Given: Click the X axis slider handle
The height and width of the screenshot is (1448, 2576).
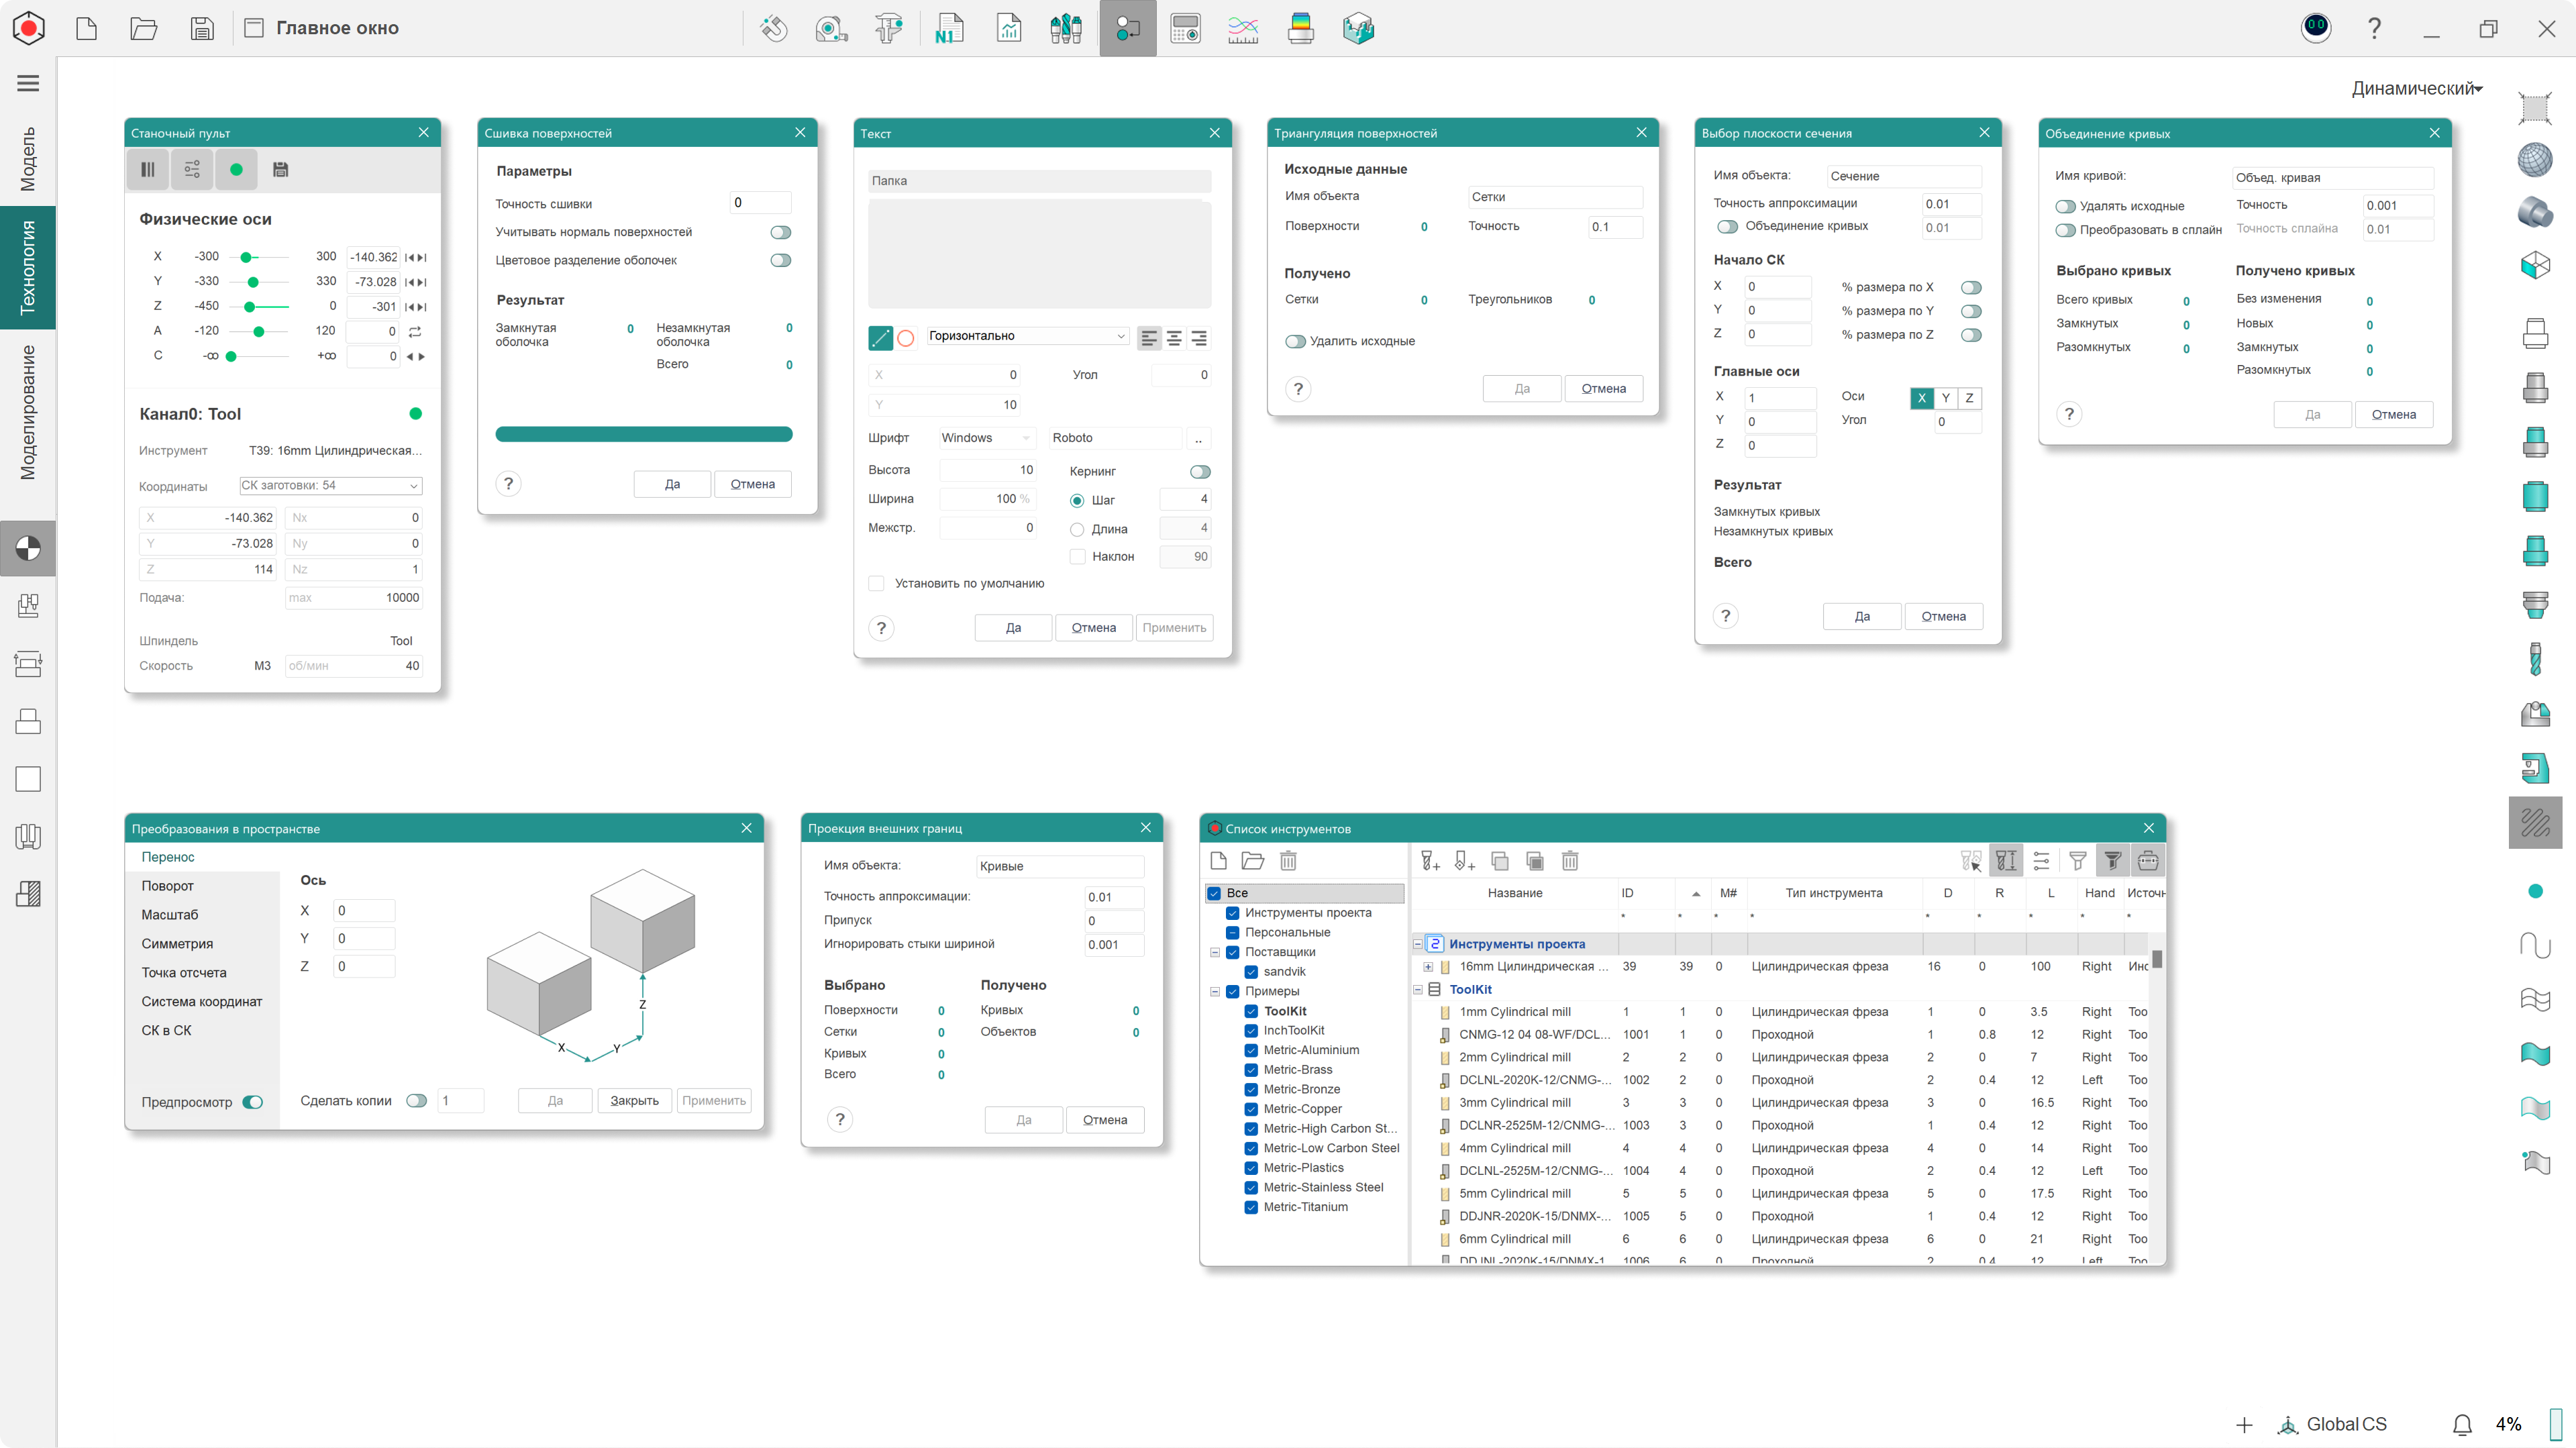Looking at the screenshot, I should coord(246,257).
